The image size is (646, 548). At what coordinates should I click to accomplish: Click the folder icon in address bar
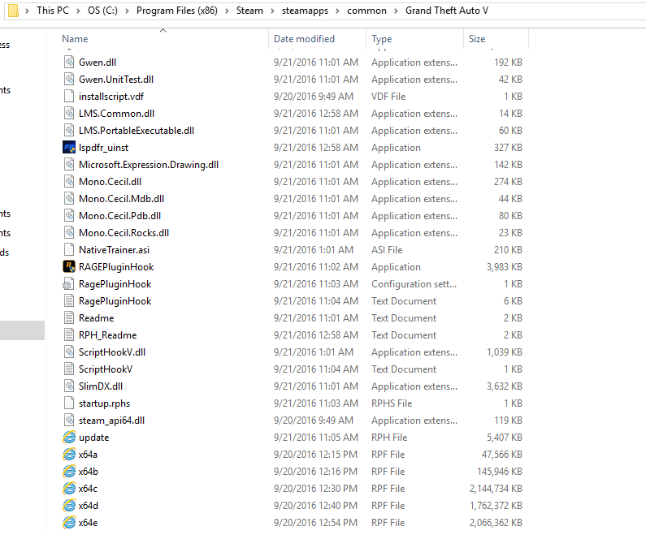pyautogui.click(x=13, y=11)
